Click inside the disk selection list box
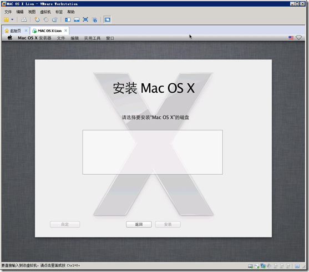 pos(153,152)
